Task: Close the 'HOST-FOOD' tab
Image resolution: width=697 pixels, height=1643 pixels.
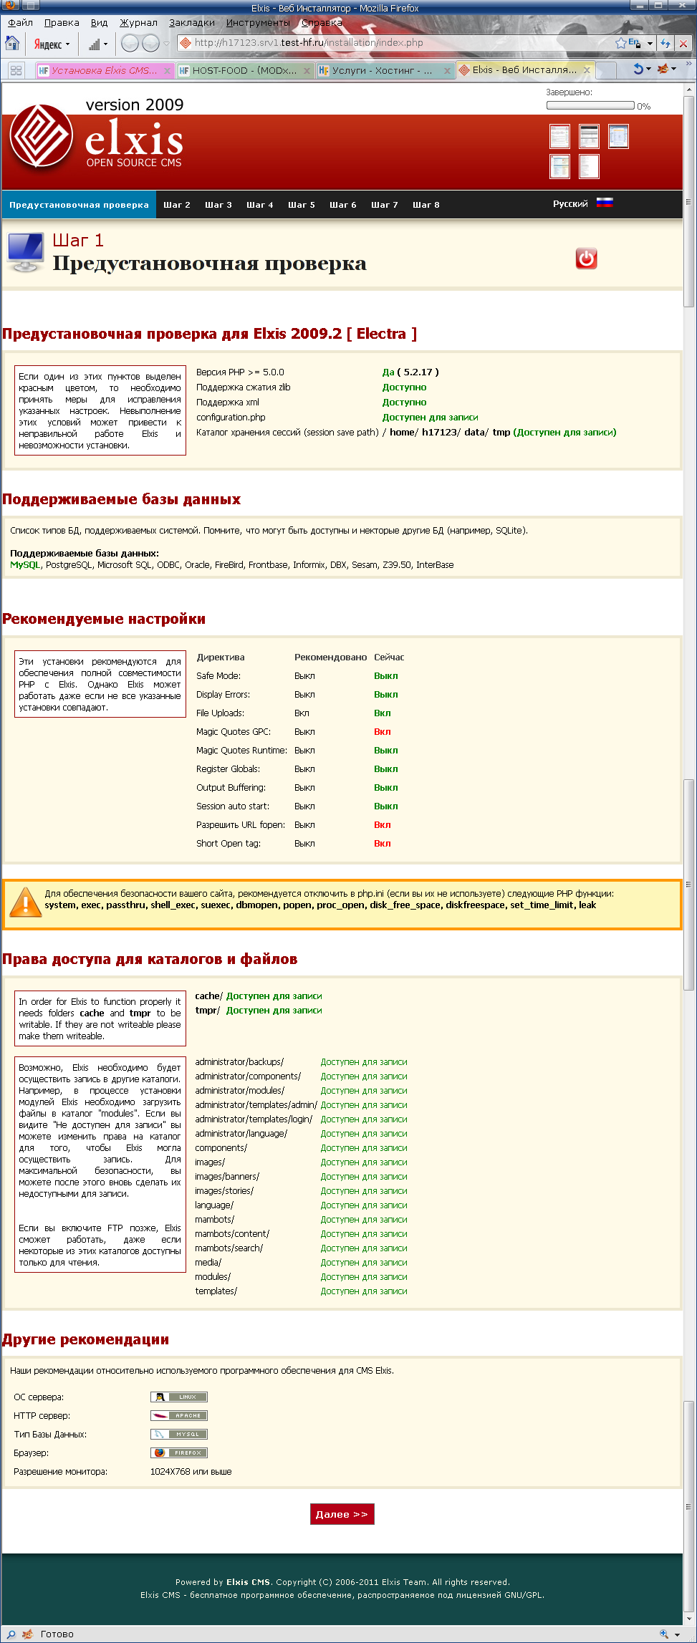Action: [x=307, y=70]
